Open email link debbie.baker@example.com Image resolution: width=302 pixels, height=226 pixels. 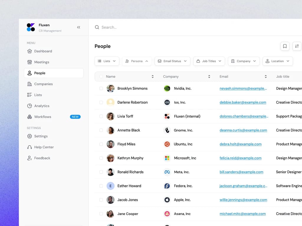pos(243,102)
